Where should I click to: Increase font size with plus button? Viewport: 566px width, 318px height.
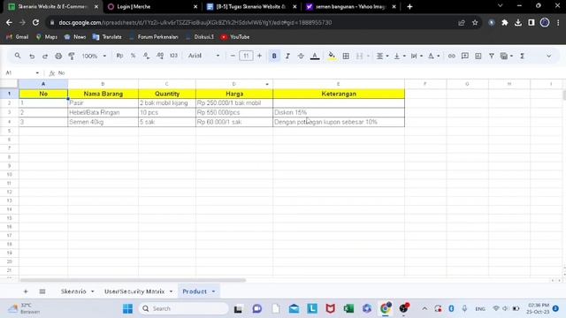(259, 56)
